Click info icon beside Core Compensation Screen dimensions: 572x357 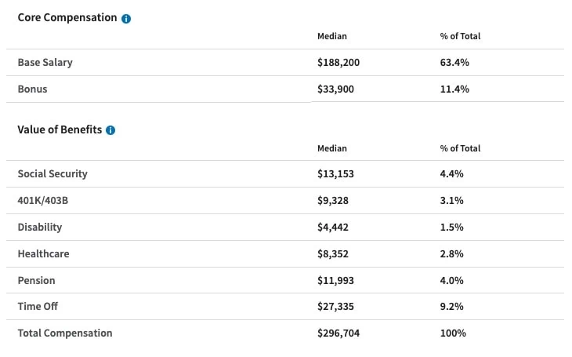[126, 18]
